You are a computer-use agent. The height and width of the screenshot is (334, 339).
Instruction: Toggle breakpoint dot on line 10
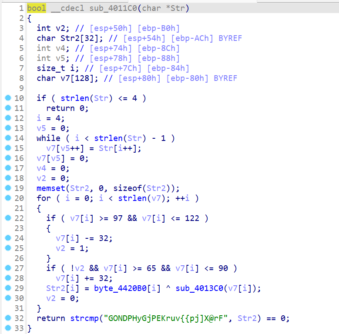pyautogui.click(x=7, y=98)
